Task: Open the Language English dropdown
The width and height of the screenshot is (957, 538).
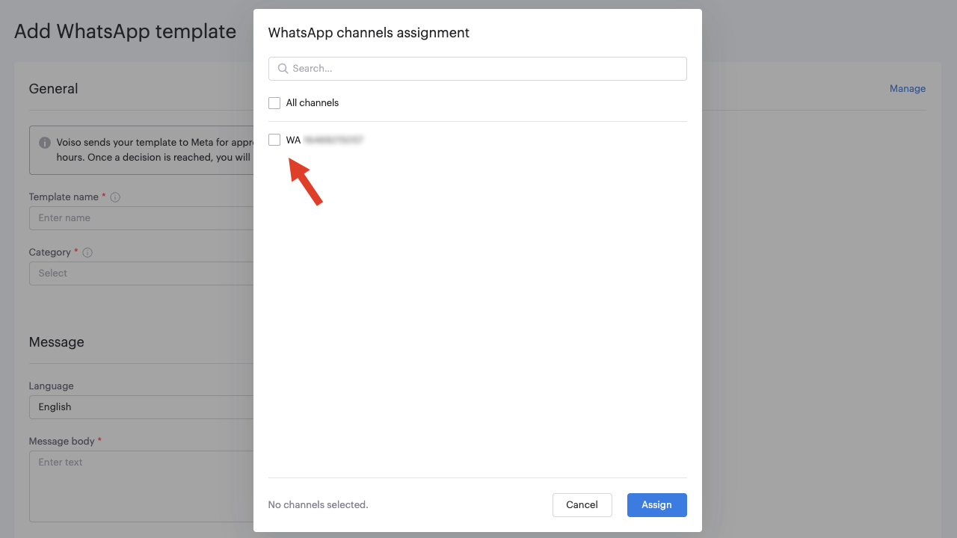Action: (141, 407)
